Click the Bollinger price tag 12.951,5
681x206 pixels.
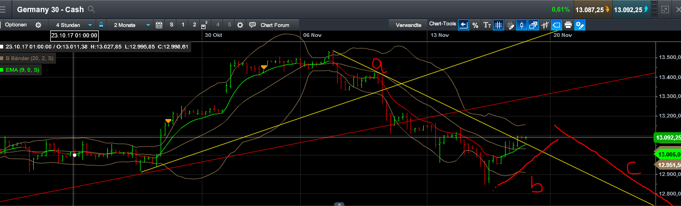(x=667, y=165)
